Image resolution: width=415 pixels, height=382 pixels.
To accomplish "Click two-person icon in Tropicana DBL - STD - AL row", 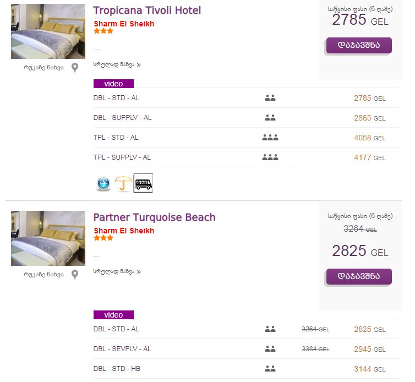I will point(270,98).
